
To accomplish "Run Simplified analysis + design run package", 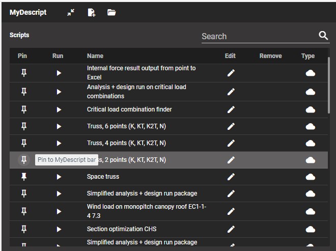I will tap(59, 193).
